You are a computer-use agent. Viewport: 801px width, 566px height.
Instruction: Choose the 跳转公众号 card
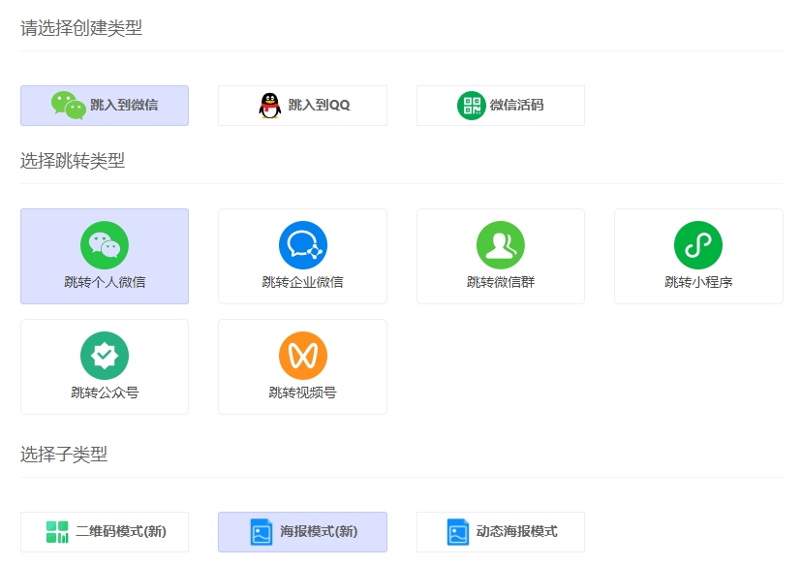105,366
